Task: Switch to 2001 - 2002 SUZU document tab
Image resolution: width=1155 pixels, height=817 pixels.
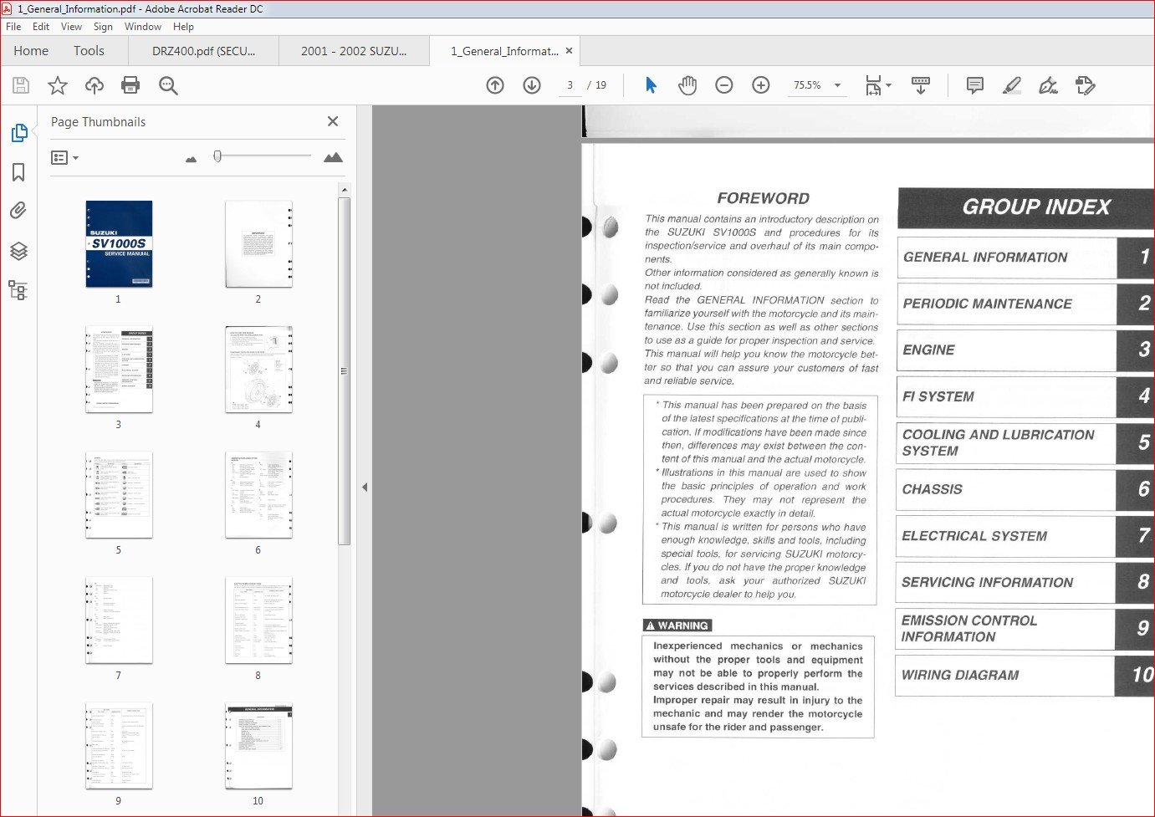Action: 354,51
